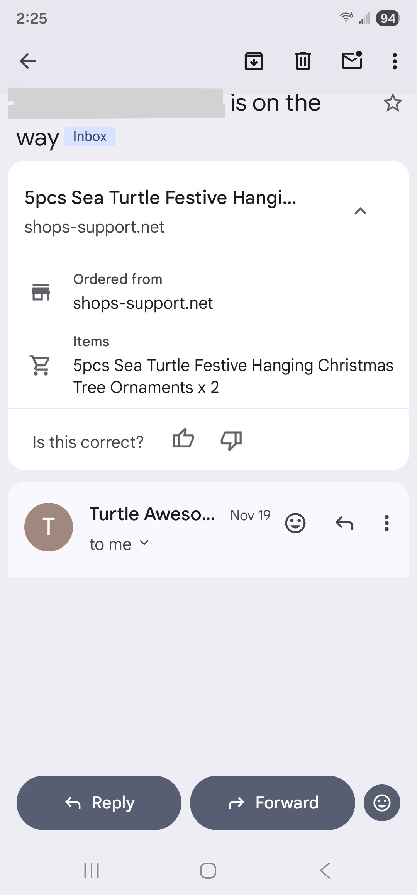The width and height of the screenshot is (417, 895).
Task: Give thumbs down to order summary
Action: [x=231, y=440]
